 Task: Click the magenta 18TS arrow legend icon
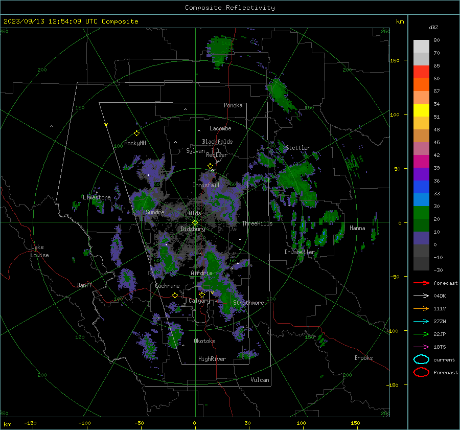(421, 347)
